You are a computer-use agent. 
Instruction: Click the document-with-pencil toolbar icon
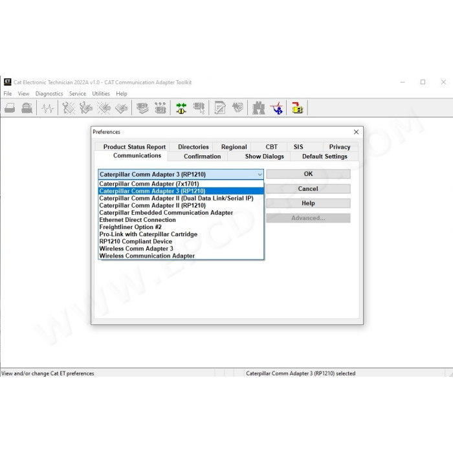coord(220,108)
